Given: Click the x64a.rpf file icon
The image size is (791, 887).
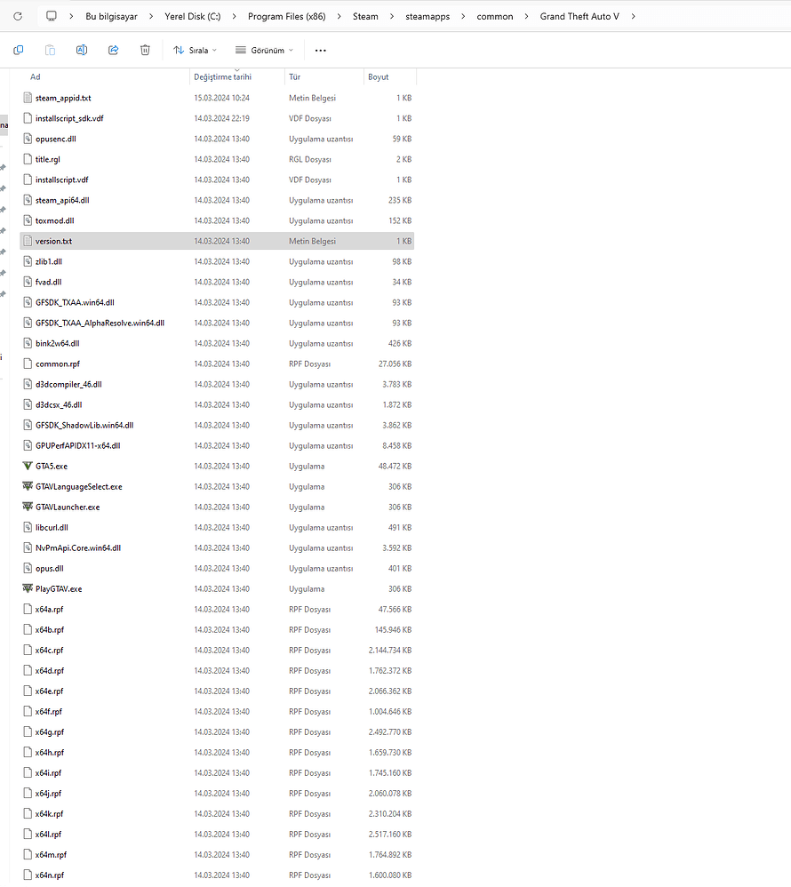Looking at the screenshot, I should 28,609.
